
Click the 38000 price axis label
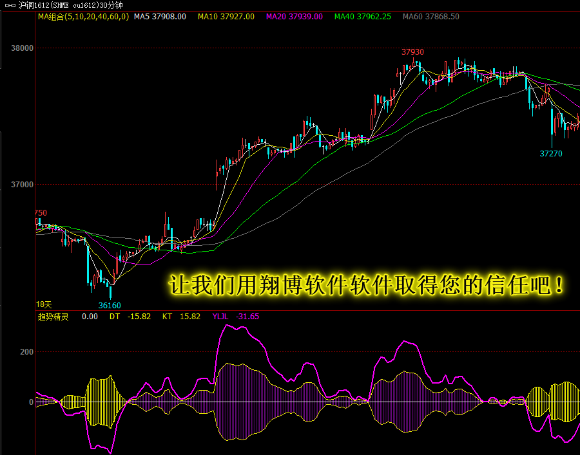click(x=22, y=48)
